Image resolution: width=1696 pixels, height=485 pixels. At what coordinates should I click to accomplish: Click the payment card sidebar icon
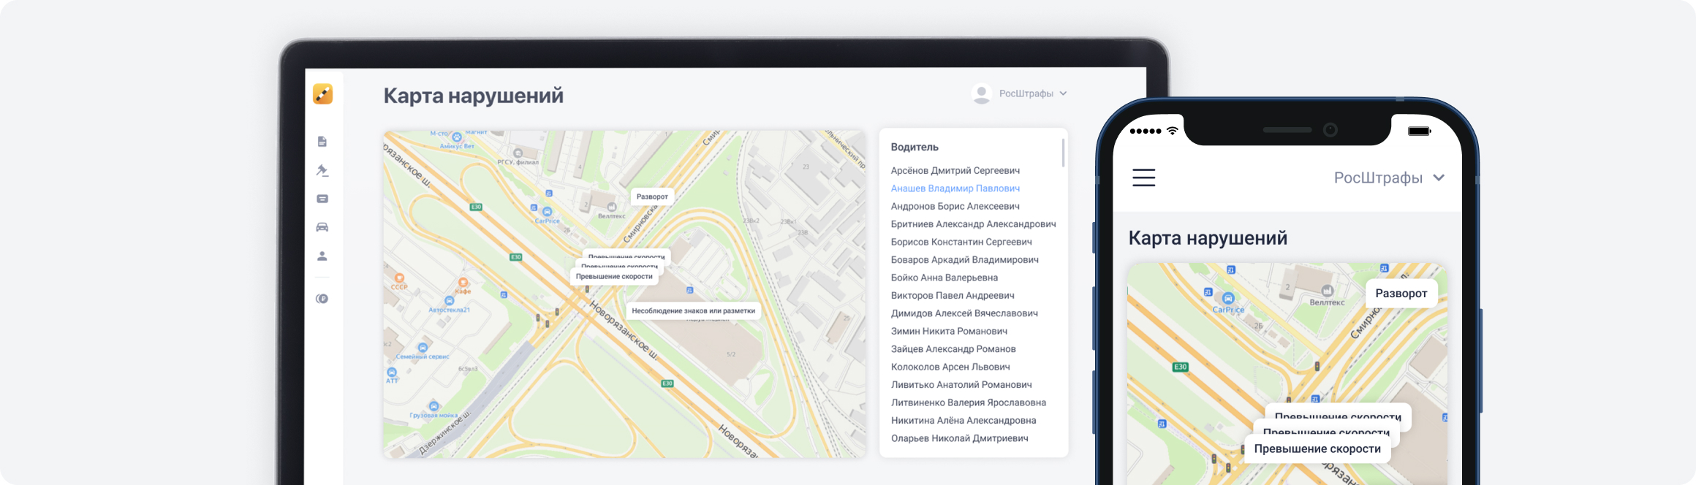pos(322,199)
